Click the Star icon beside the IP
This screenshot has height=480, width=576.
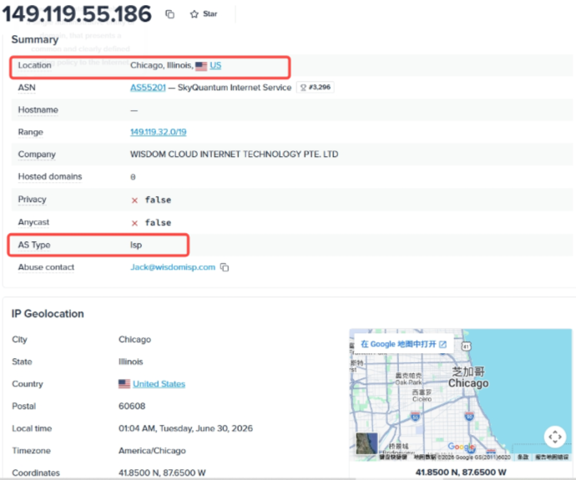click(194, 14)
